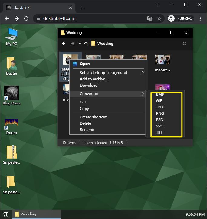Reload the dustinbrett.com page
The height and width of the screenshot is (219, 207).
26,18
